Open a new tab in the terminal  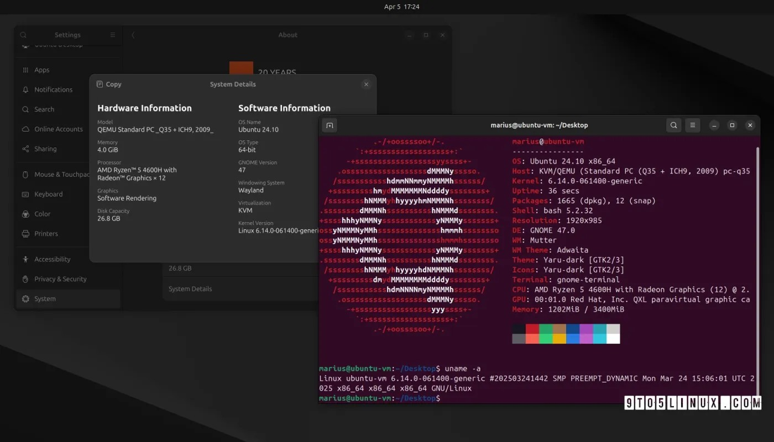[330, 125]
